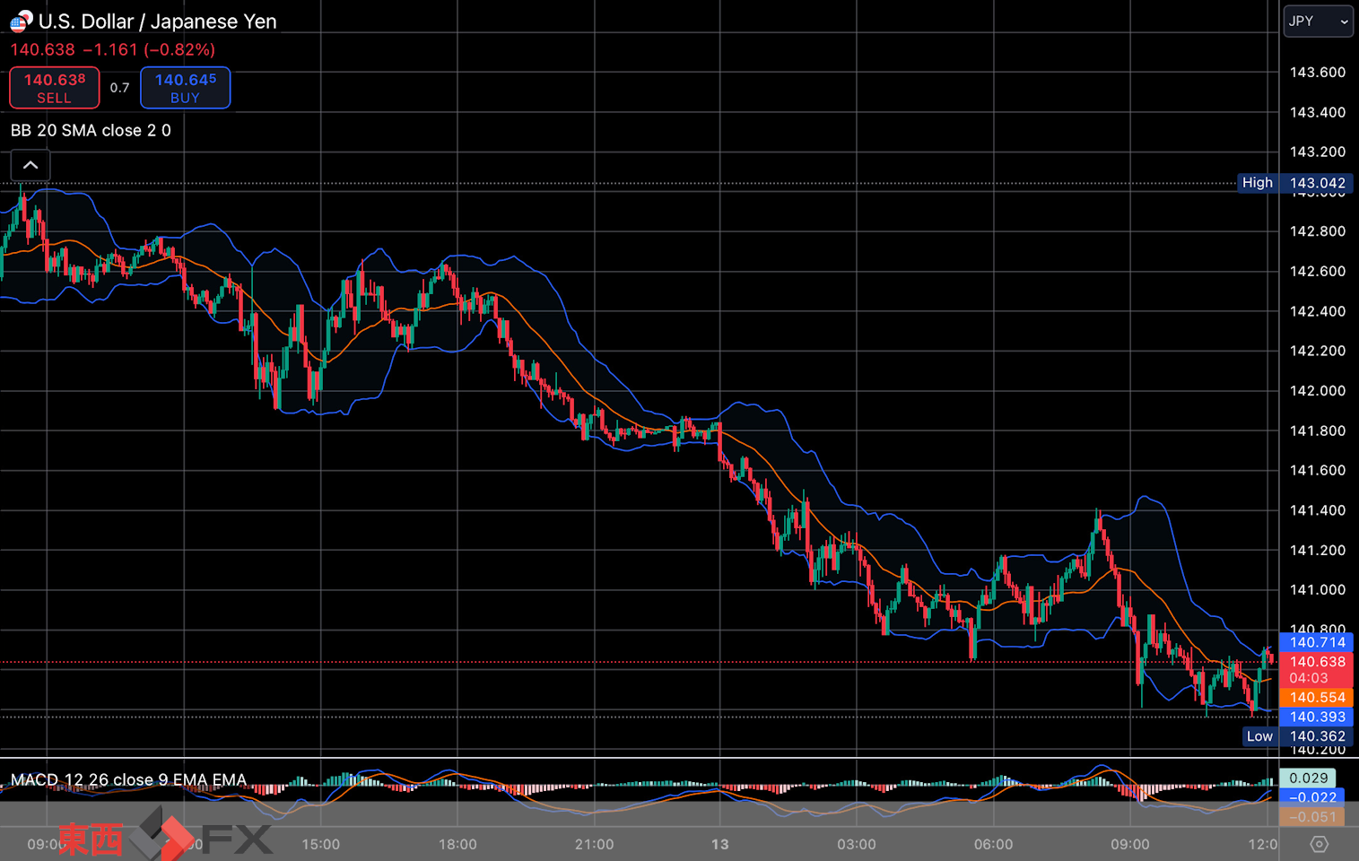The height and width of the screenshot is (861, 1359).
Task: Collapse the indicator legend chevron
Action: 30,165
